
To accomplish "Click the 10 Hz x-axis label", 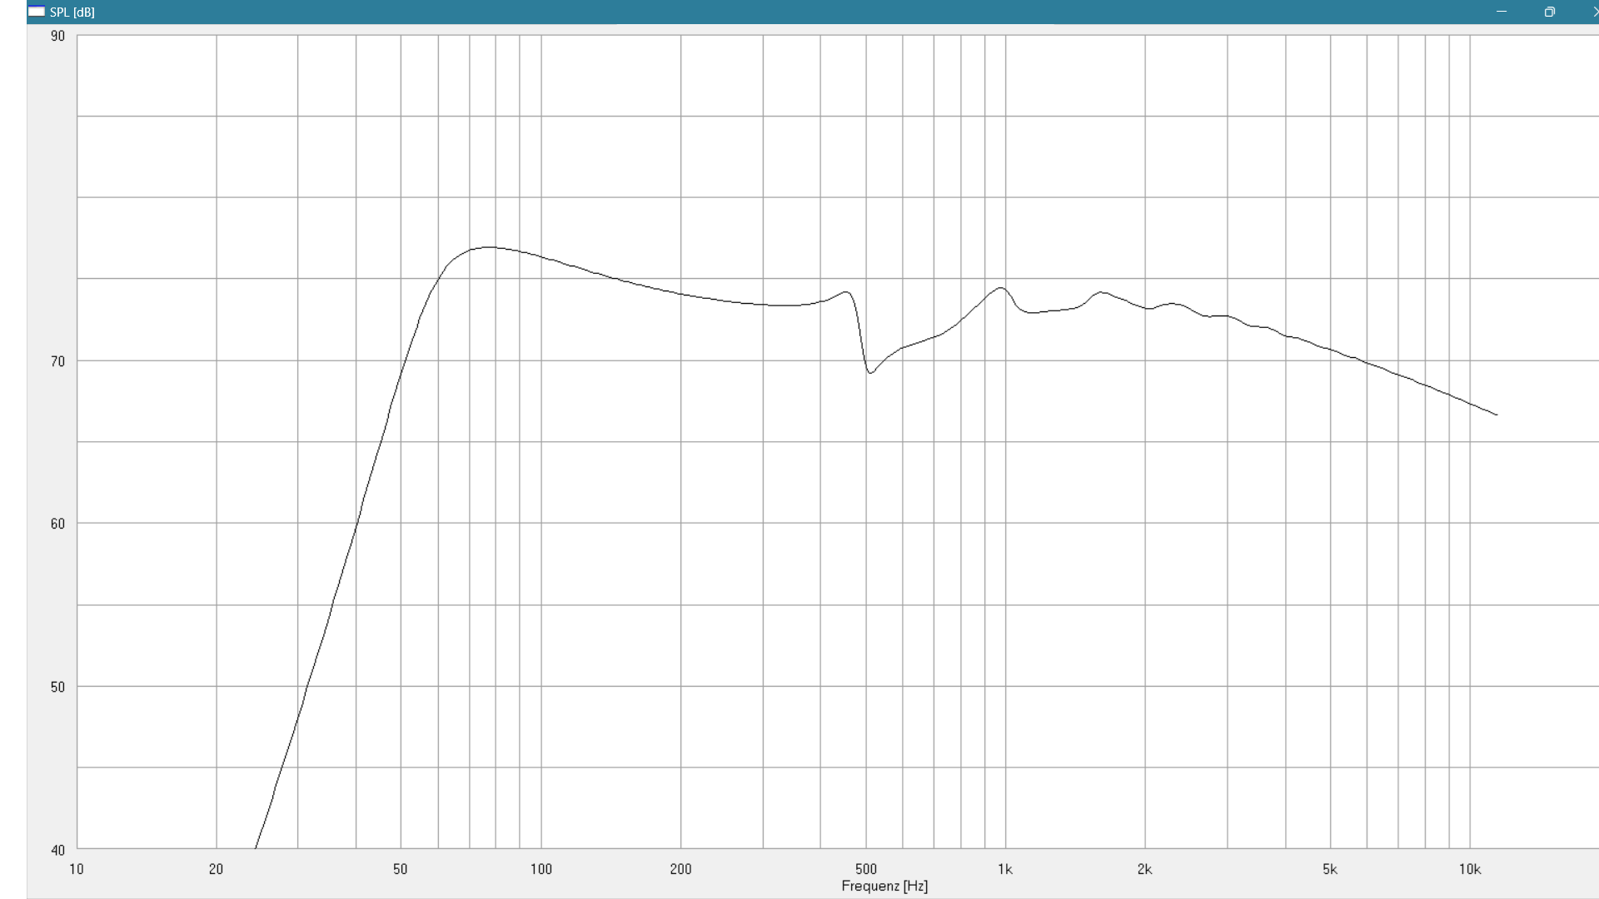I will (x=77, y=869).
